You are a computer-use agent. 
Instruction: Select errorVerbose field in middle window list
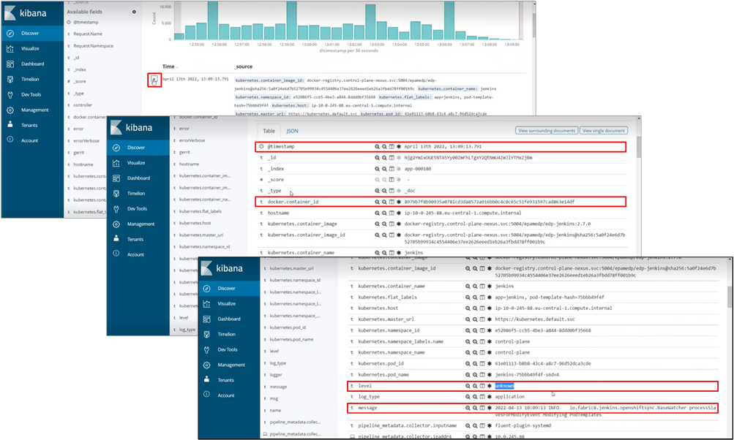click(192, 140)
